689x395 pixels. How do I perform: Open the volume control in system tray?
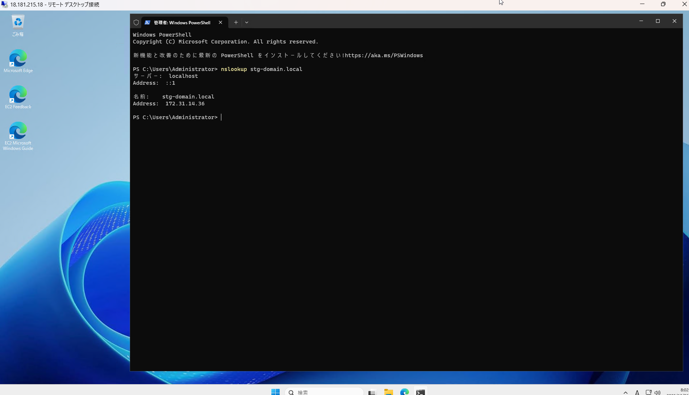(x=658, y=392)
